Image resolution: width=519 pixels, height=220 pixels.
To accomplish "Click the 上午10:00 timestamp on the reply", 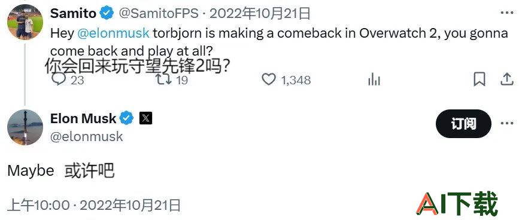I will pyautogui.click(x=38, y=205).
